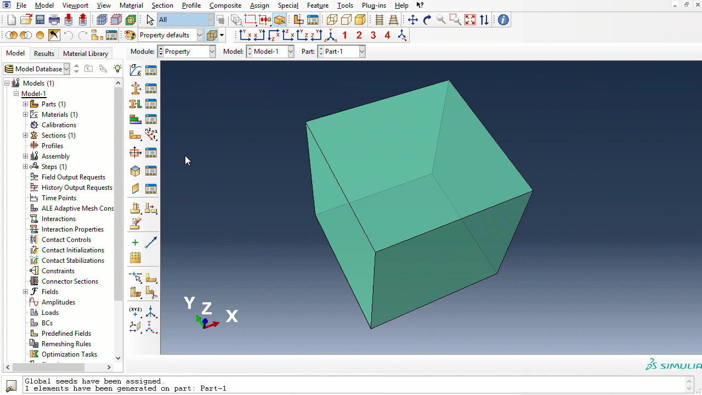702x395 pixels.
Task: Open the All selection filter dropdown
Action: (186, 20)
